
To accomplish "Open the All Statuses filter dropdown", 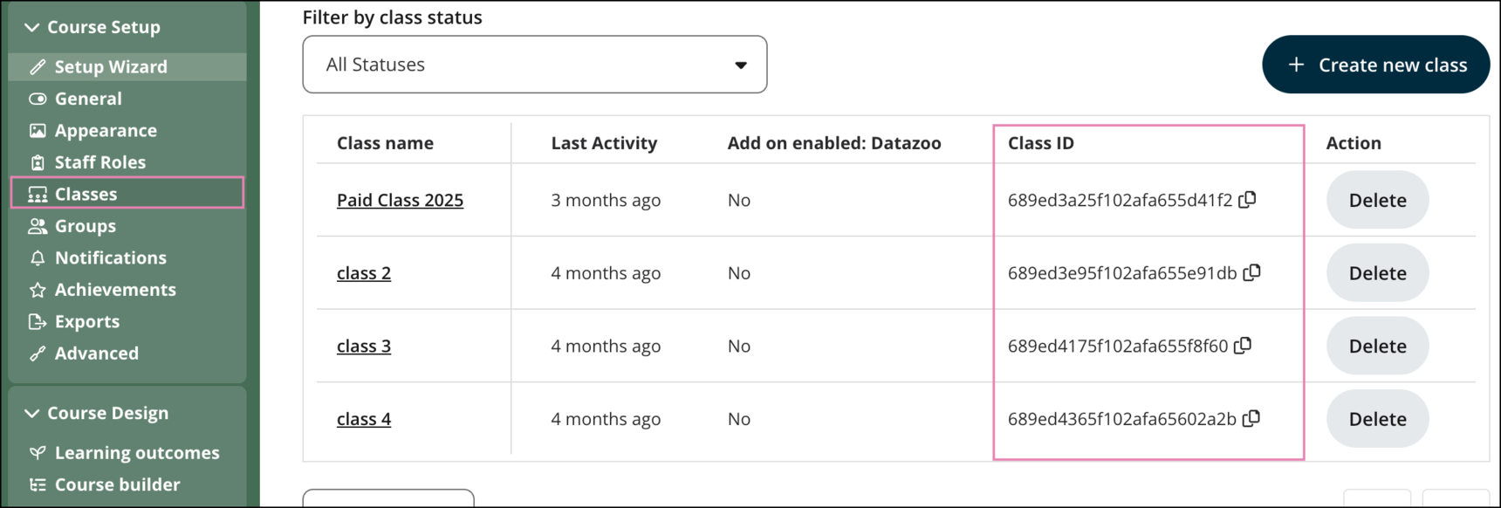I will (x=534, y=65).
